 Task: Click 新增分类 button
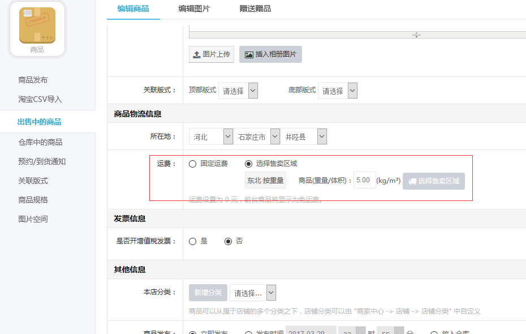pyautogui.click(x=208, y=293)
